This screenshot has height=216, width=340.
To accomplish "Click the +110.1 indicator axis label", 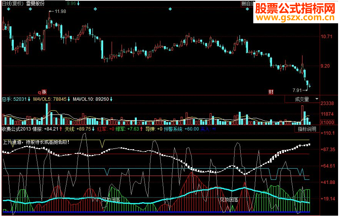I will [328, 133].
